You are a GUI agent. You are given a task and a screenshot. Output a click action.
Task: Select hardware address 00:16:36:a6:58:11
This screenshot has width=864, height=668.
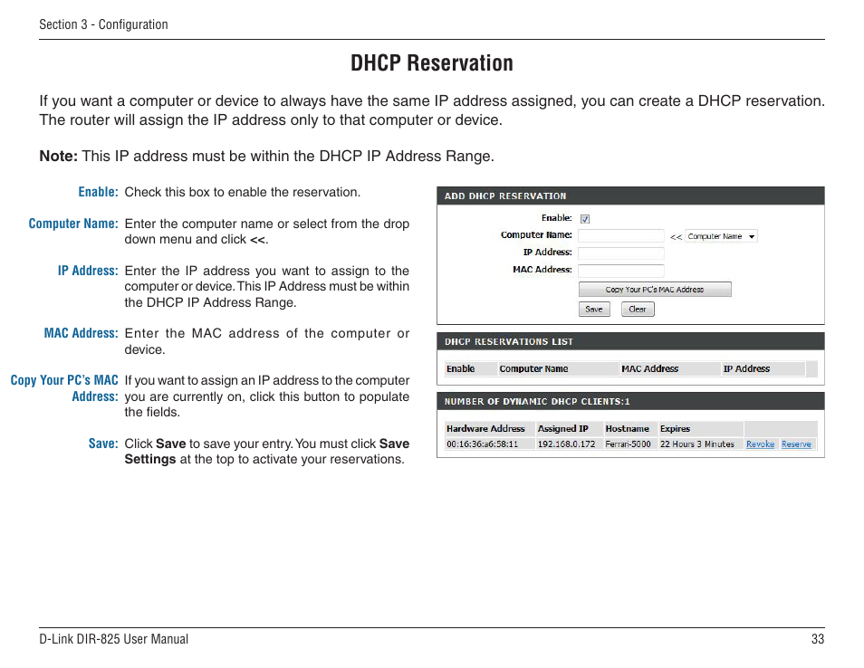[x=482, y=444]
